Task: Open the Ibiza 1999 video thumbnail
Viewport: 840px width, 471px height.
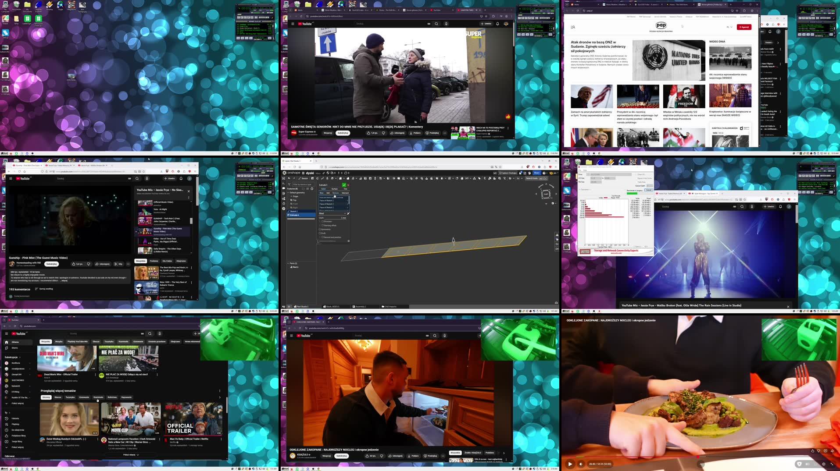Action: pos(147,287)
